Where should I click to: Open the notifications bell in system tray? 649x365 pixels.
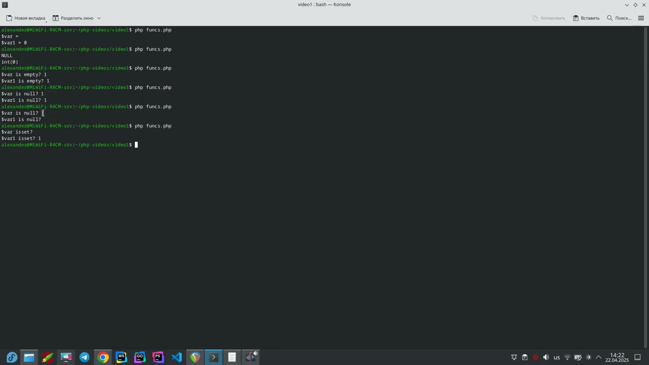pos(514,357)
